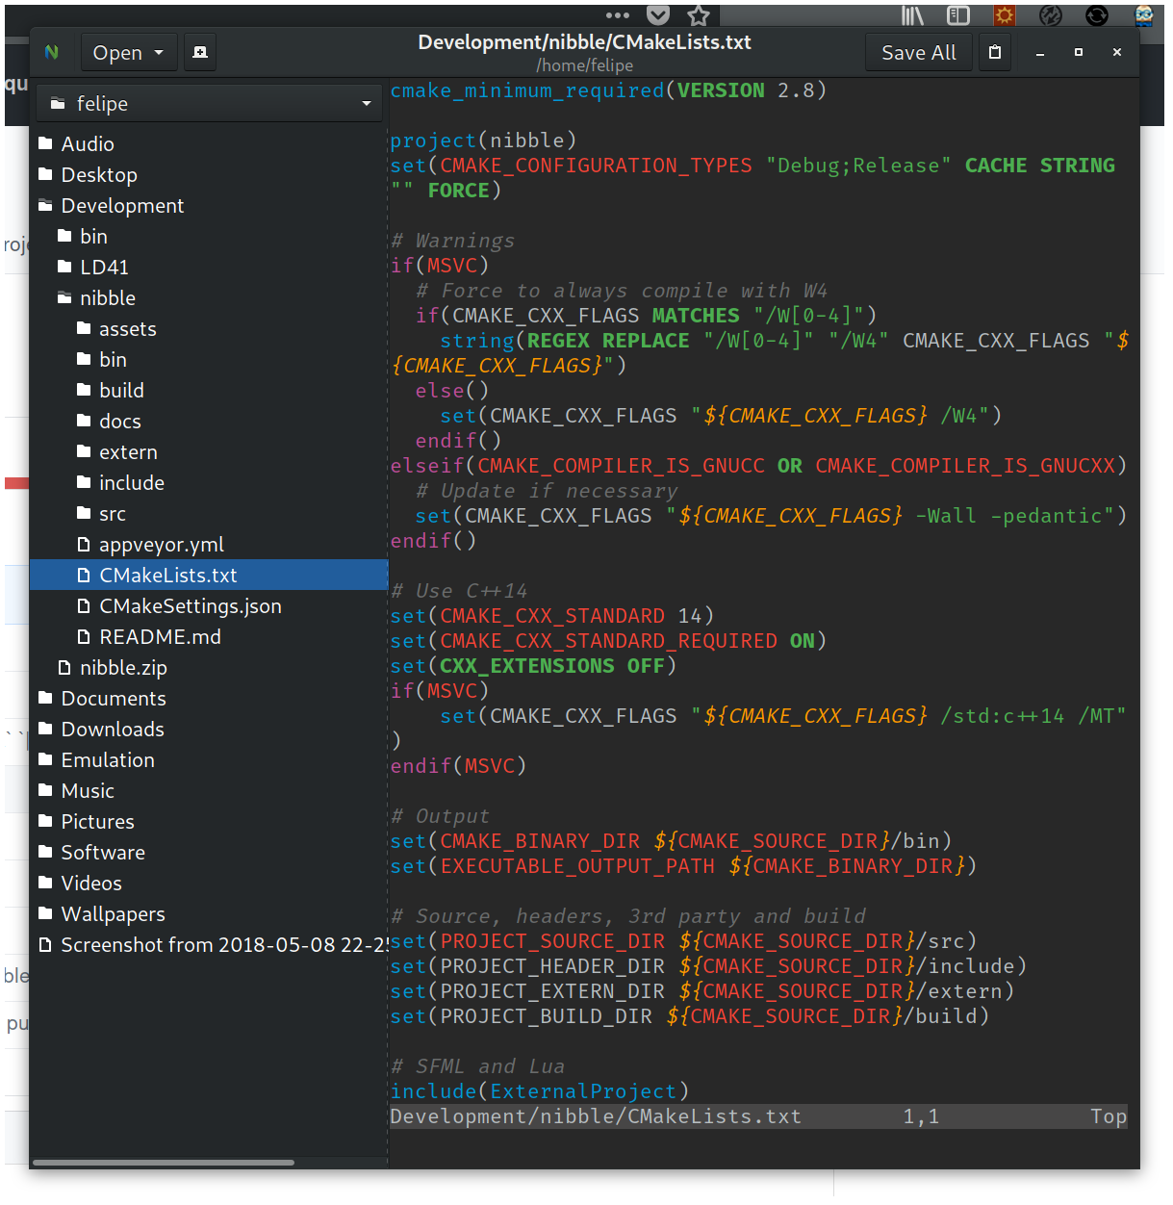Click the Save All button
This screenshot has width=1173, height=1205.
click(x=919, y=52)
